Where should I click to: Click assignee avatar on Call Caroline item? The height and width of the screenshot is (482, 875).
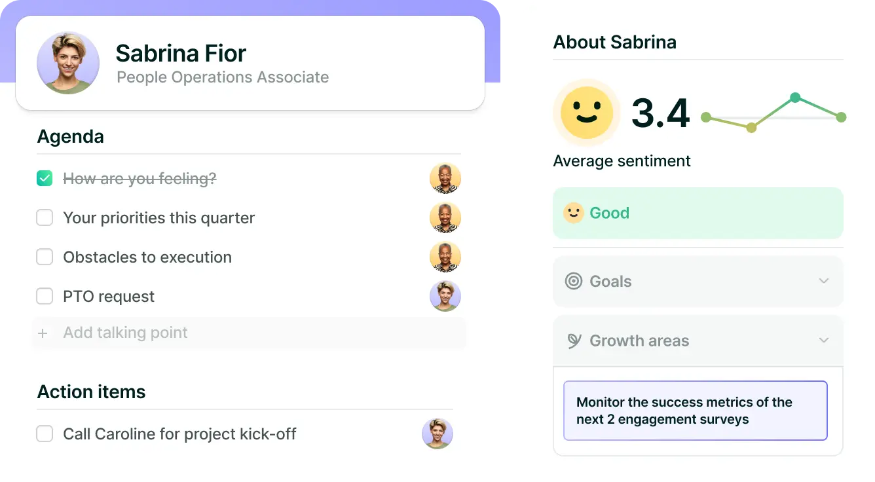(x=437, y=434)
